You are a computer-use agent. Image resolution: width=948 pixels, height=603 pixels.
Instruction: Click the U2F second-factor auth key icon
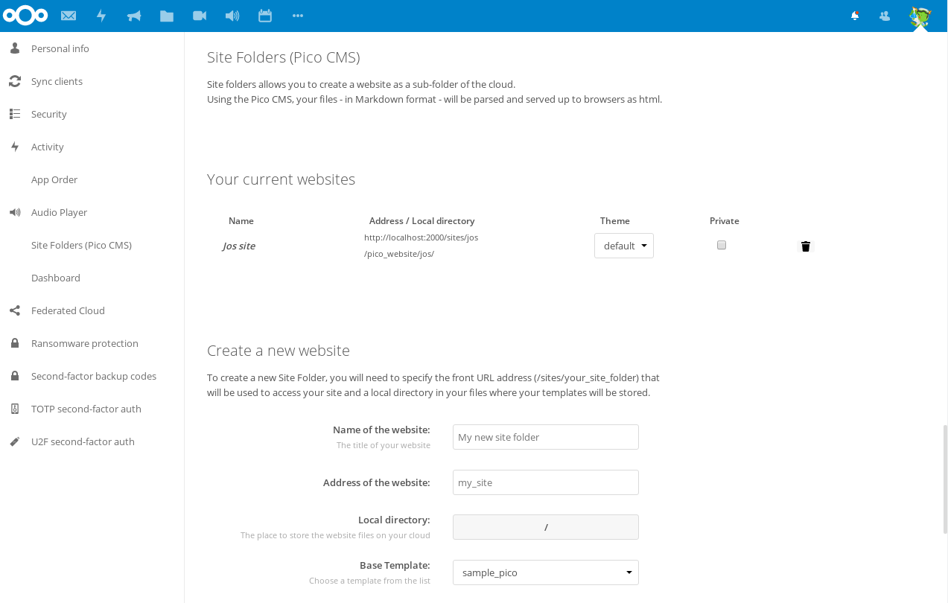point(15,441)
